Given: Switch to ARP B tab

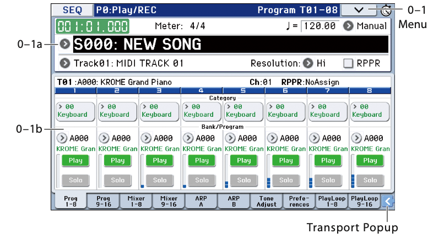Looking at the screenshot, I should tap(234, 202).
